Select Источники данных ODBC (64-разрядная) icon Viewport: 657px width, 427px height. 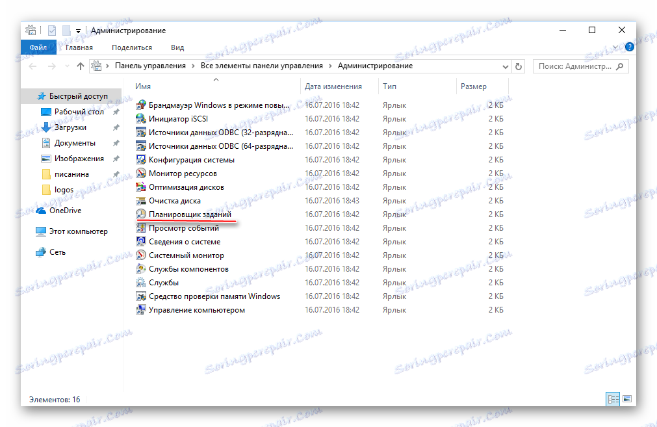[x=141, y=146]
